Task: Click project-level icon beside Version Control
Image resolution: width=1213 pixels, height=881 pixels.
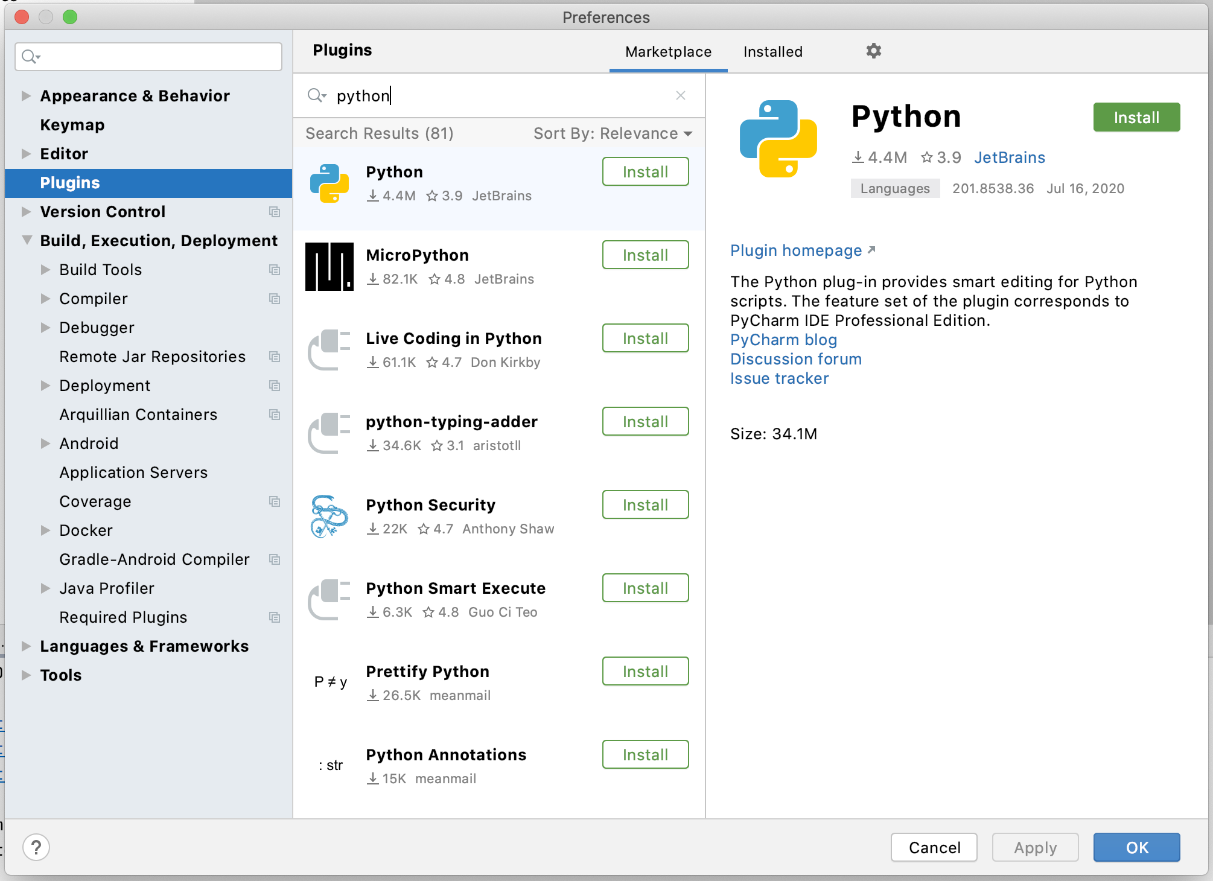Action: pos(275,212)
